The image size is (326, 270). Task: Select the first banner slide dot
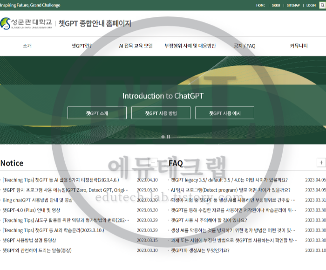pyautogui.click(x=163, y=137)
